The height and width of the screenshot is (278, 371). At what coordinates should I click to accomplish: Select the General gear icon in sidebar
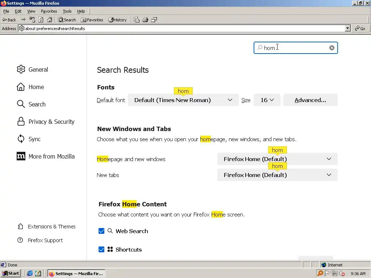21,69
